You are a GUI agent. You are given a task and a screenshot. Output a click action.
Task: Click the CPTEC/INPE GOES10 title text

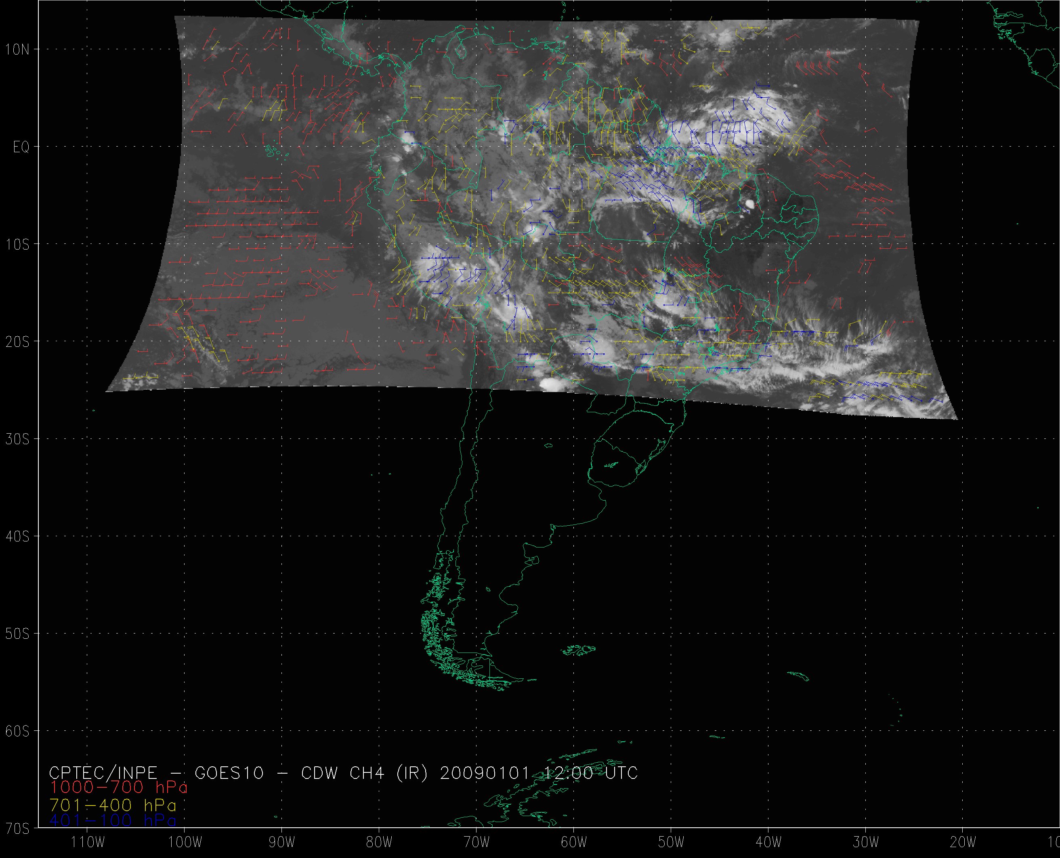pyautogui.click(x=157, y=772)
